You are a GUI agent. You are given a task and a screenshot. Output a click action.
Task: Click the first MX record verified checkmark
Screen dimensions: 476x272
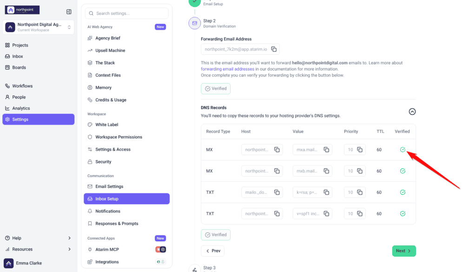[403, 150]
